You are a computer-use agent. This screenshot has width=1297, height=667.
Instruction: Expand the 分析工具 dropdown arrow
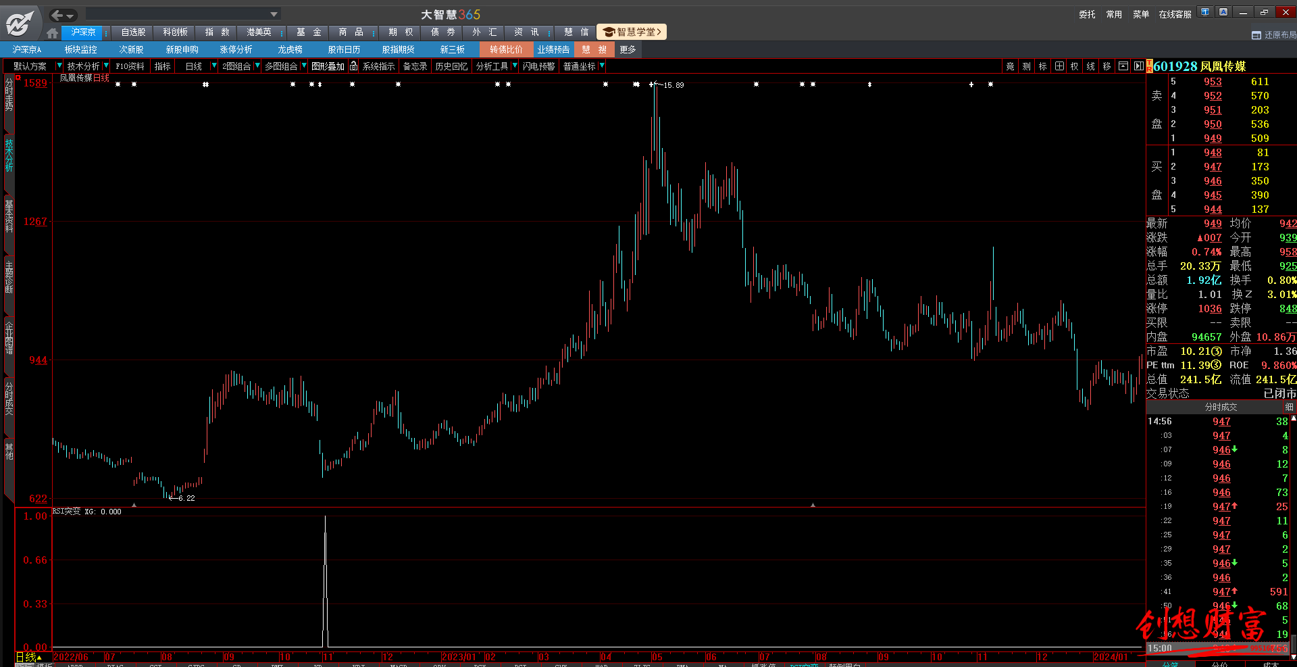pyautogui.click(x=515, y=66)
